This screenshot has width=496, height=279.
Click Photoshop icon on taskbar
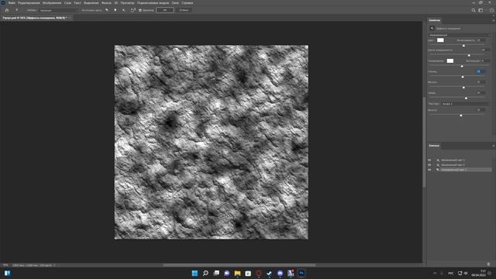(x=301, y=273)
